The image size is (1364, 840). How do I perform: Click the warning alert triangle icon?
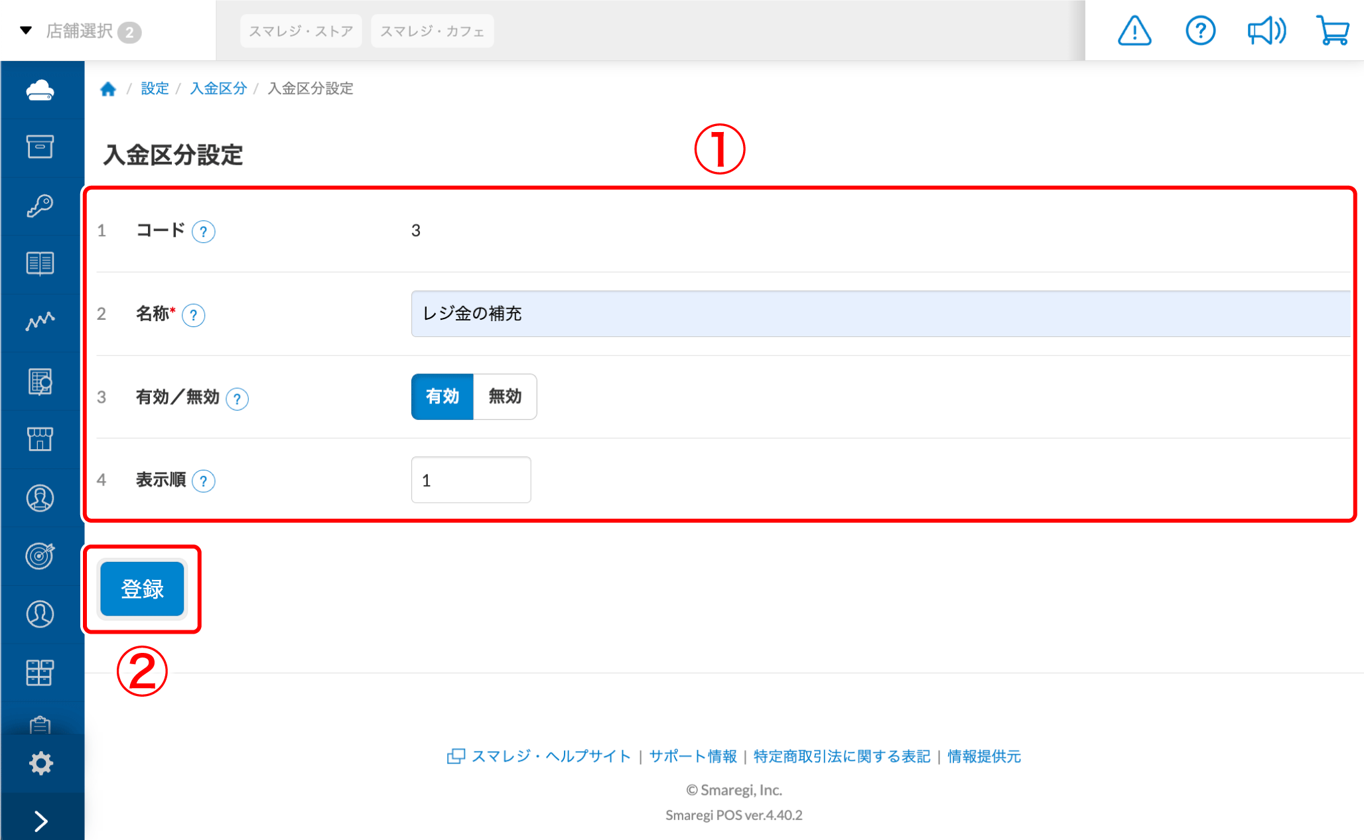pyautogui.click(x=1134, y=31)
